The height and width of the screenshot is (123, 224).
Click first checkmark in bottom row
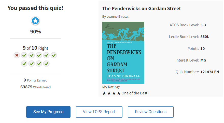coord(24,64)
